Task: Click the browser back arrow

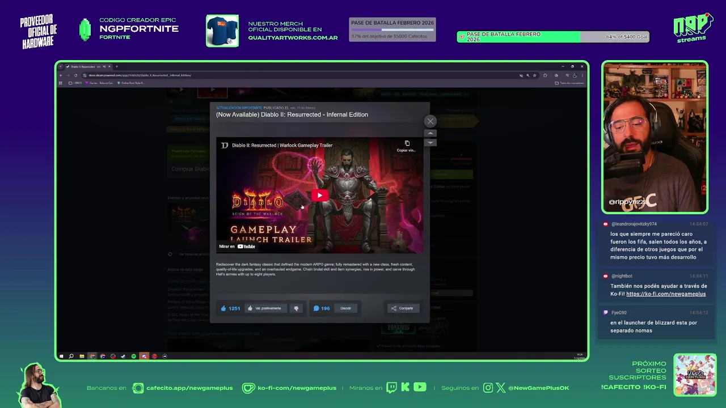Action: tap(61, 75)
